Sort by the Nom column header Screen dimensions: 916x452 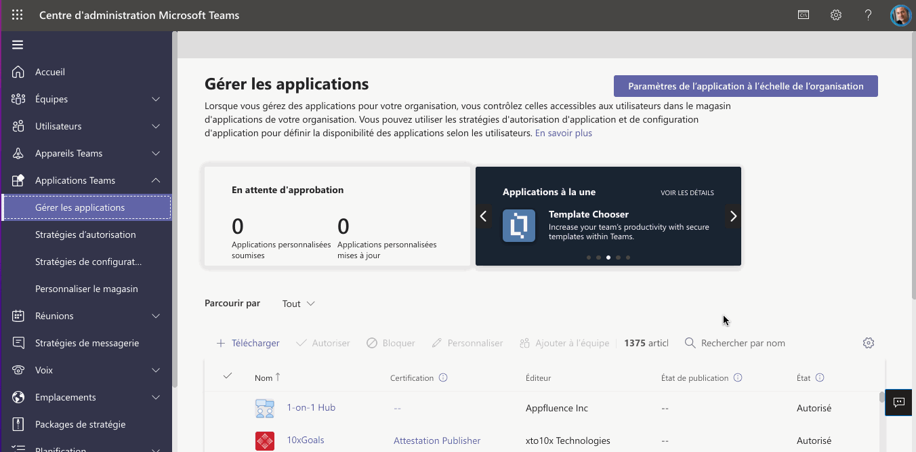(x=267, y=377)
